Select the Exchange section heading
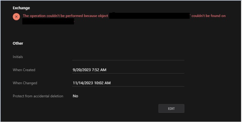This screenshot has height=122, width=242. (21, 8)
